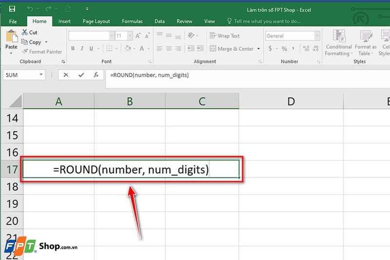Open the General number format dropdown

click(x=317, y=36)
